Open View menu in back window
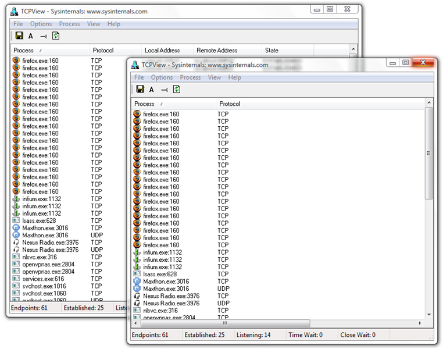 (94, 24)
